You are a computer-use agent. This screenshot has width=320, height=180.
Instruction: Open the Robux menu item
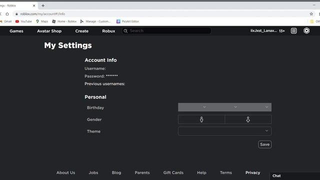(x=108, y=31)
